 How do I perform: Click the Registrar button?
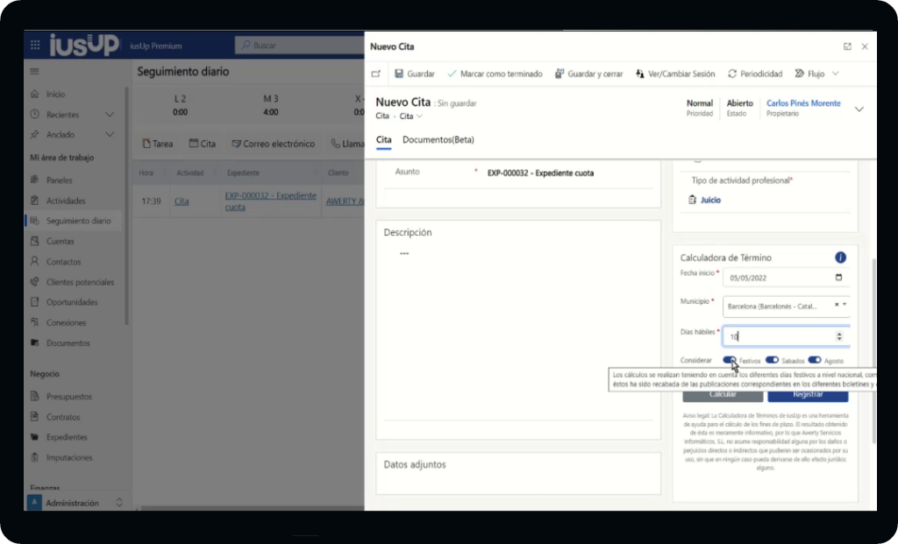(807, 394)
